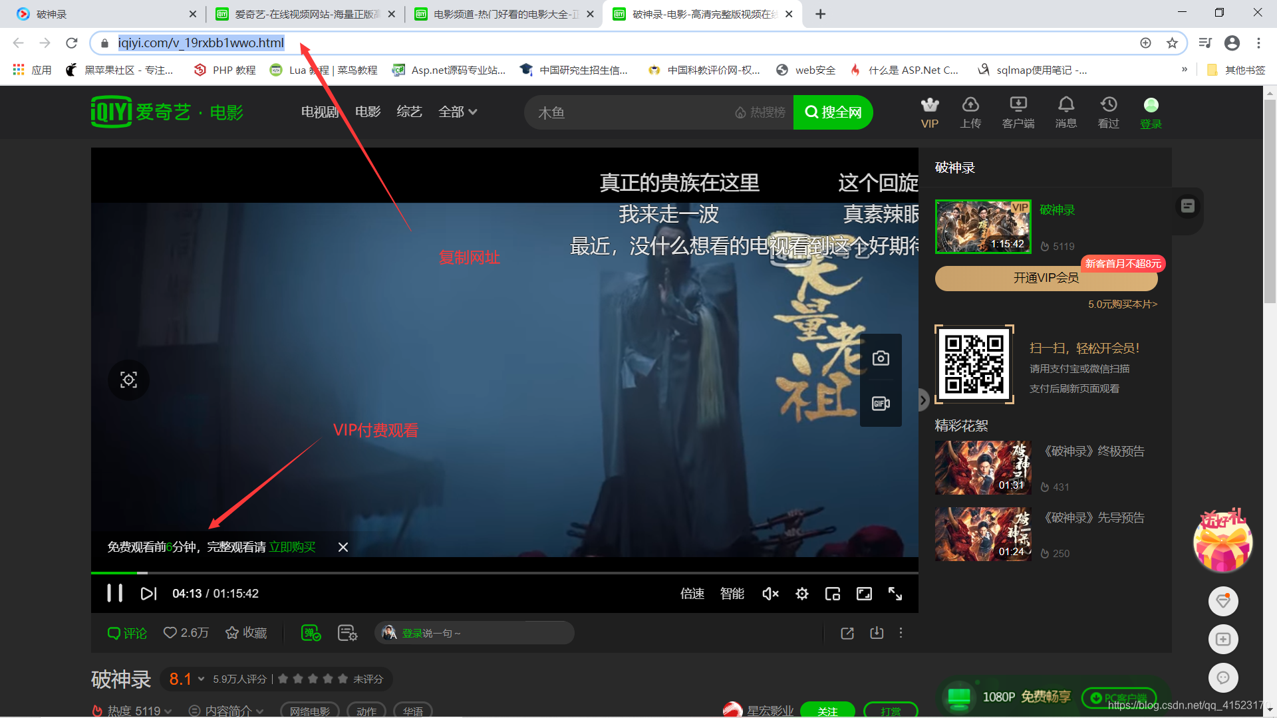Switch to 爱奇艺-在线视频网站 browser tab

[x=305, y=14]
